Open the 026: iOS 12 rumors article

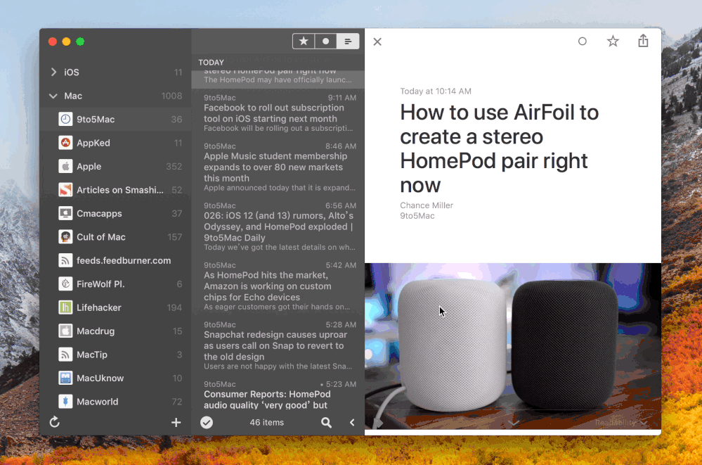click(278, 227)
